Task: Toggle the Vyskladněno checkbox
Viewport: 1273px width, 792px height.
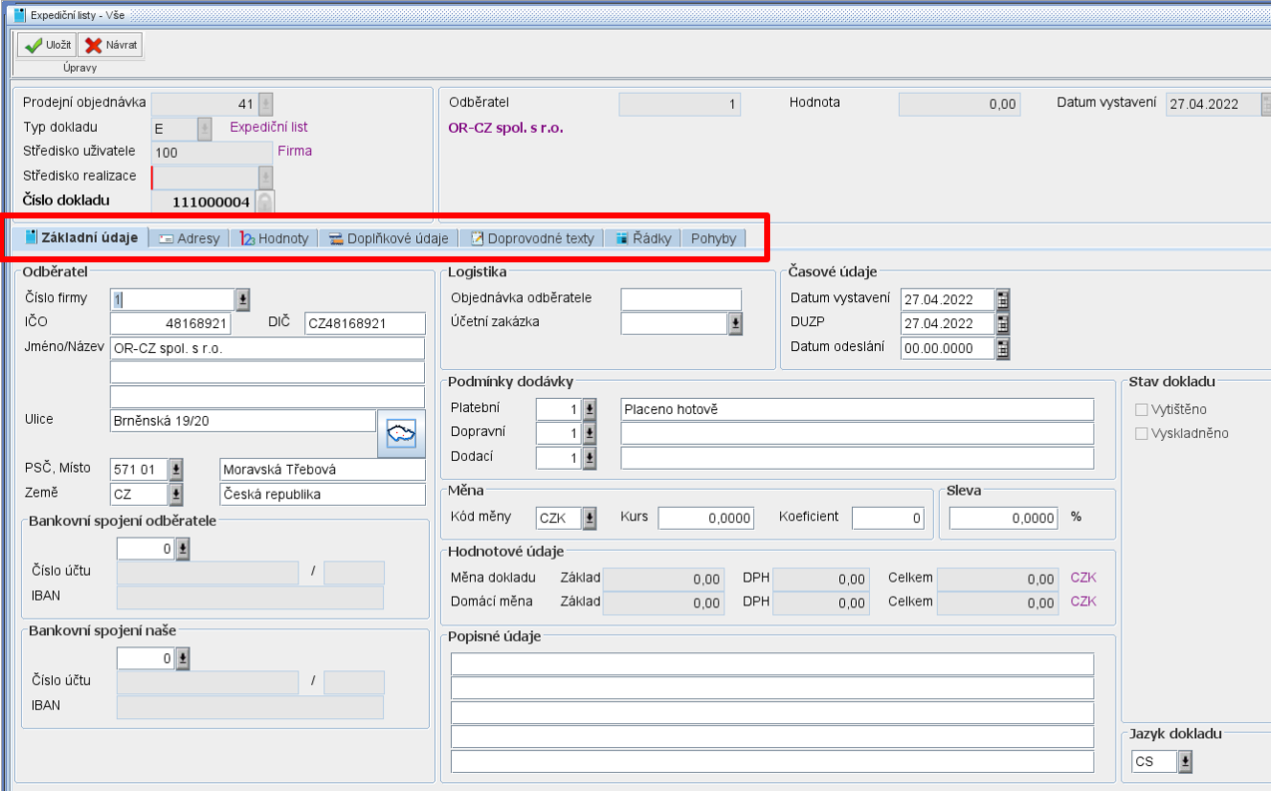Action: (1142, 433)
